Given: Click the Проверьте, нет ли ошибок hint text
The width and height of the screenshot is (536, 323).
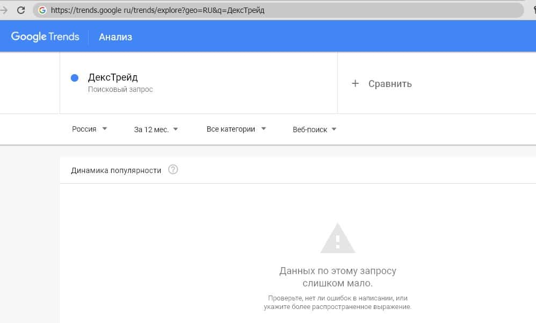Looking at the screenshot, I should (337, 302).
